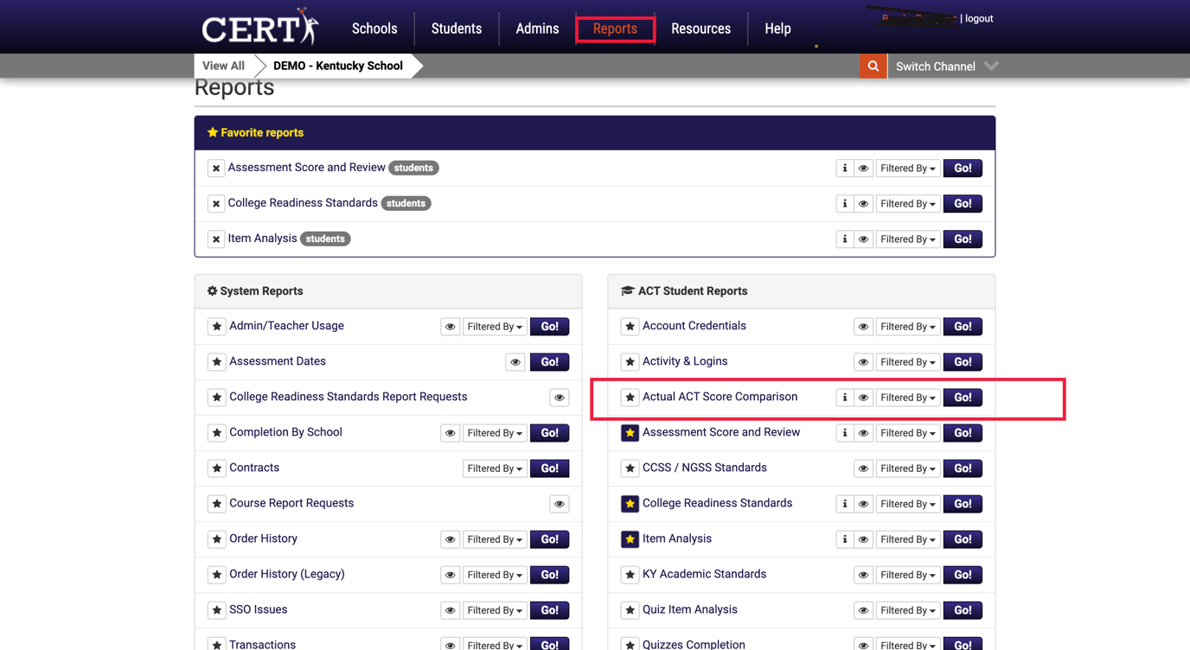Viewport: 1190px width, 650px height.
Task: Open the search using the magnifier icon
Action: (x=873, y=66)
